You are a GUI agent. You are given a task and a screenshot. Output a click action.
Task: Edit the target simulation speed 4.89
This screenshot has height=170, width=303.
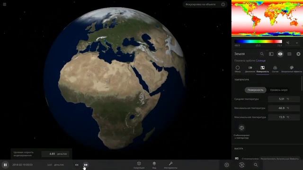click(55, 154)
